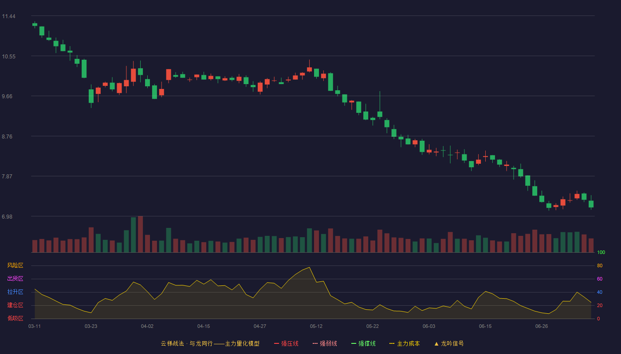Click the 11.44 price axis label
621x354 pixels.
8,16
